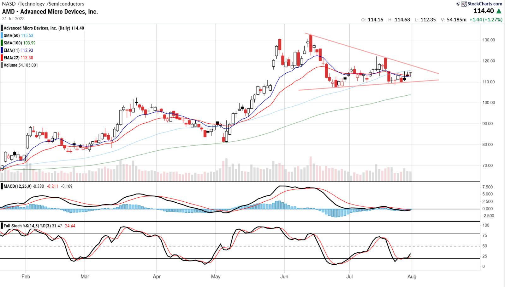Click the 'Advanced Micro Devices, Inc. (Daily)' legend label

pos(37,28)
